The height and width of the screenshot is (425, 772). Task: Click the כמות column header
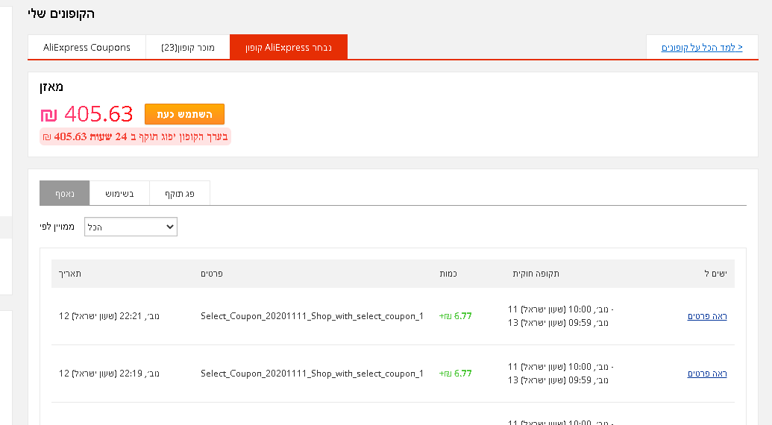click(448, 274)
